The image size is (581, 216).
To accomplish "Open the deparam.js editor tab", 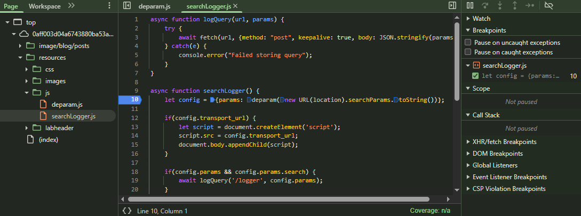I will (154, 6).
